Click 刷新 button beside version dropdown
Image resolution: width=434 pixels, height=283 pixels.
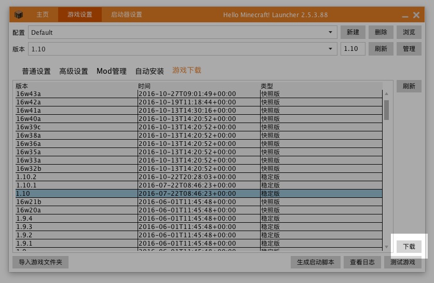[x=381, y=49]
